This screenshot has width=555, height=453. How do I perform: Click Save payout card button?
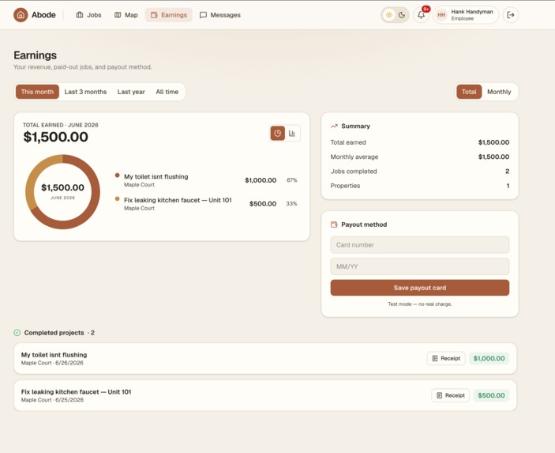(x=420, y=288)
